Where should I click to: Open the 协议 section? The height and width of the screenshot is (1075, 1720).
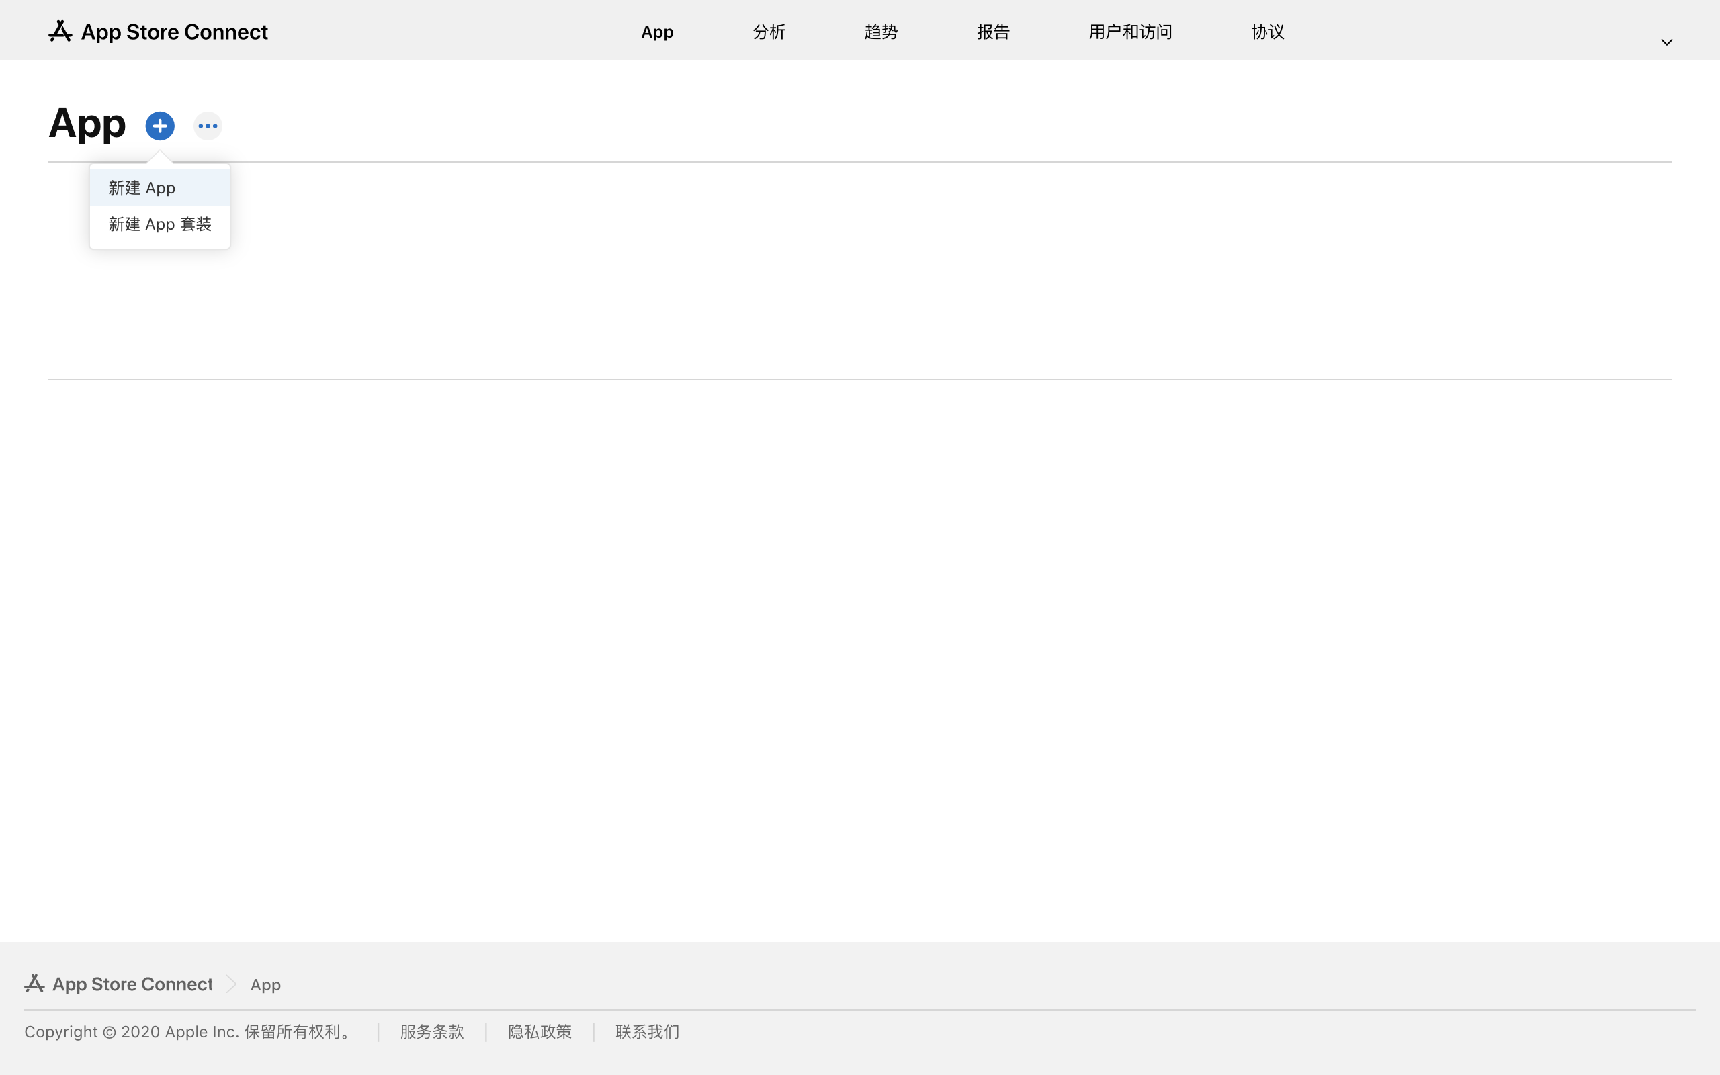tap(1267, 32)
